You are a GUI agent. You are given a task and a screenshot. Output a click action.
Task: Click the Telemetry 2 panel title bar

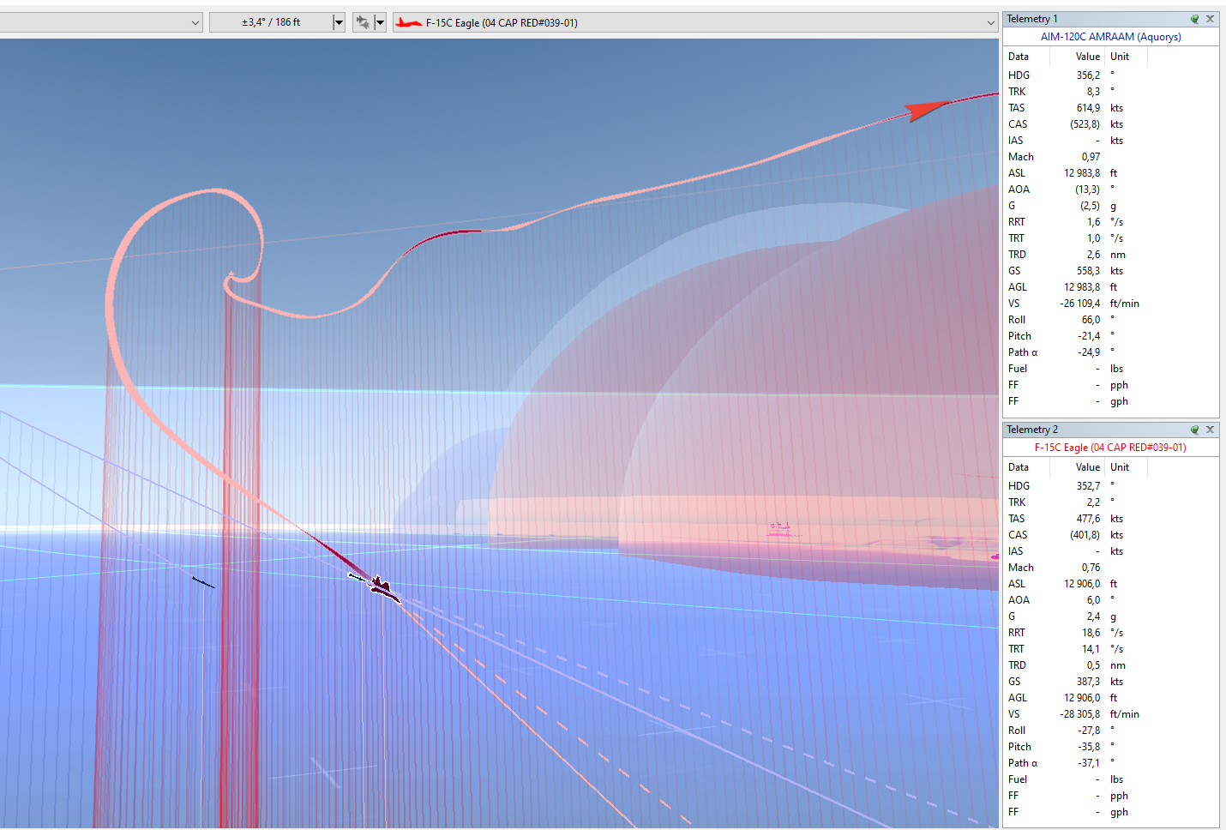tap(1111, 430)
